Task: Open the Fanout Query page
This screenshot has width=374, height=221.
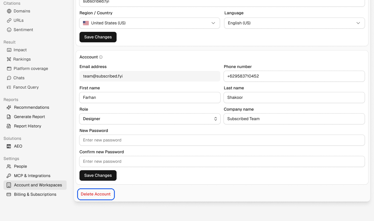Action: pyautogui.click(x=35, y=87)
